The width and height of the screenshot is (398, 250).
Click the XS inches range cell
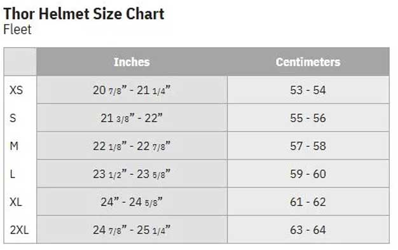click(x=132, y=90)
